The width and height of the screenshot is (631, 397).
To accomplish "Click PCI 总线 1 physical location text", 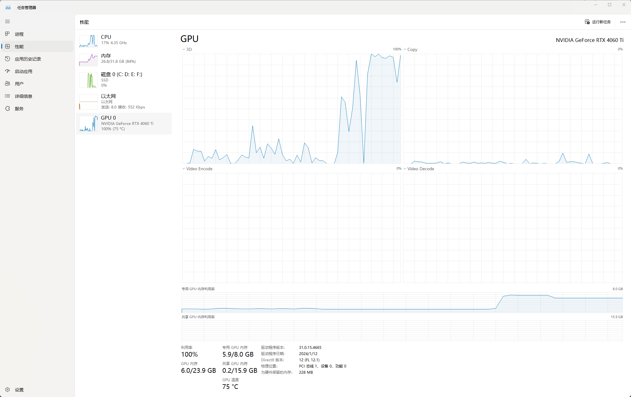I will coord(323,366).
